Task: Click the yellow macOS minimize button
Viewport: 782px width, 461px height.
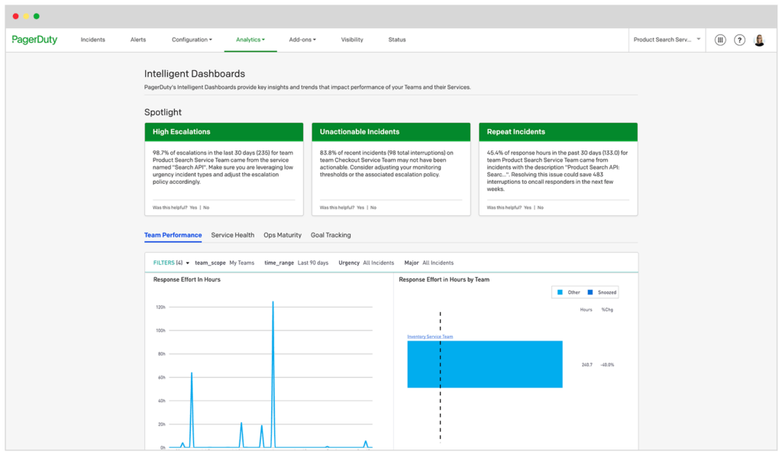Action: 26,16
